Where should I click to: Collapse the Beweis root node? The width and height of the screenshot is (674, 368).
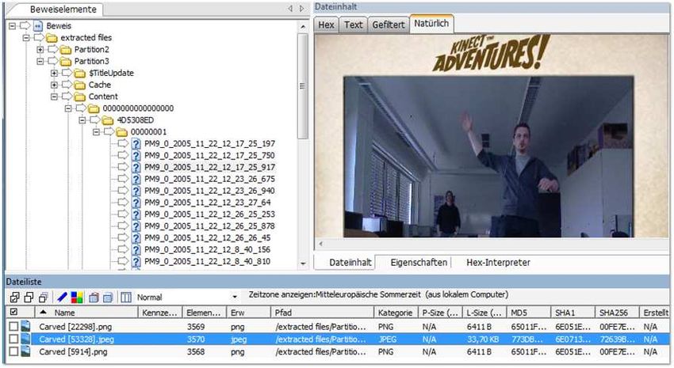(13, 26)
